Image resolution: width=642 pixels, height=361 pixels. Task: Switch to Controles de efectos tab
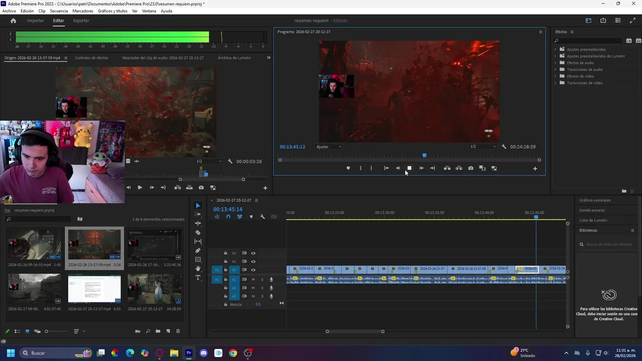tap(91, 58)
